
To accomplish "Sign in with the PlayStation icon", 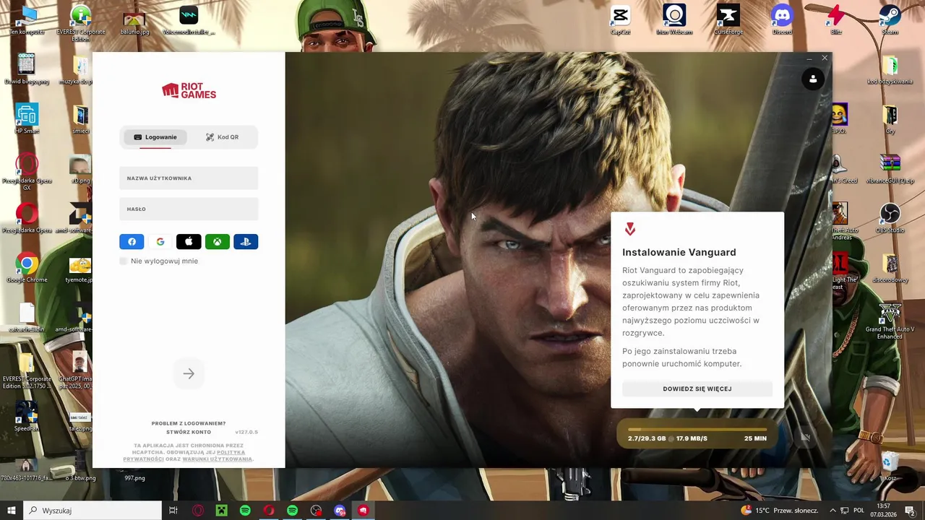I will [246, 242].
